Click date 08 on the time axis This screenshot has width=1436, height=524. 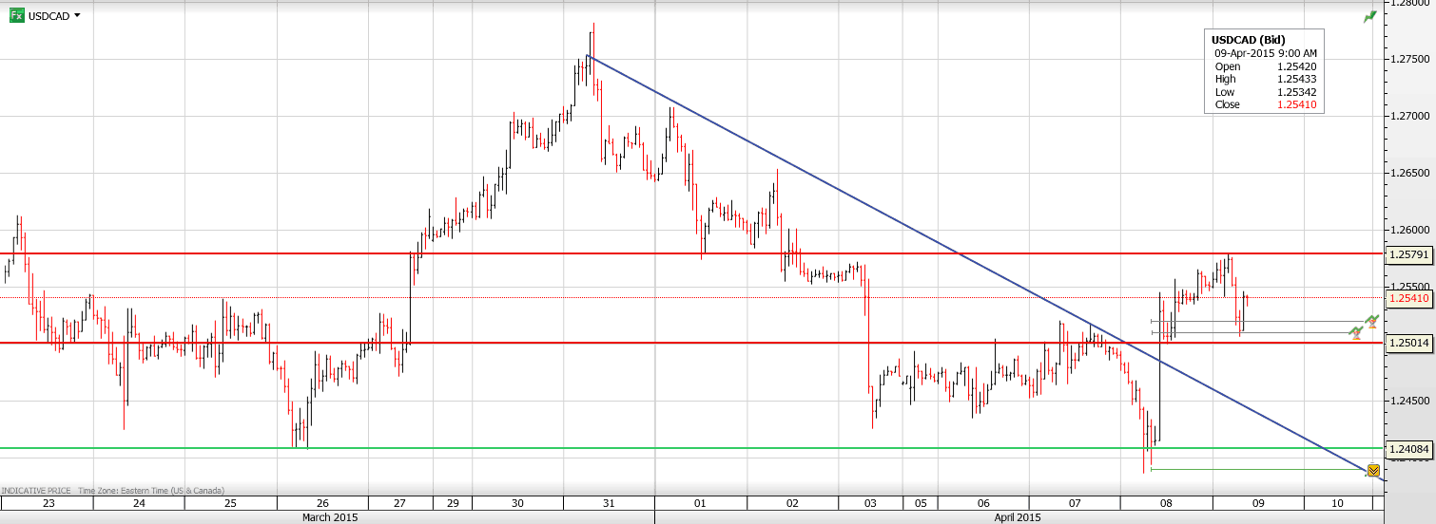point(1167,503)
